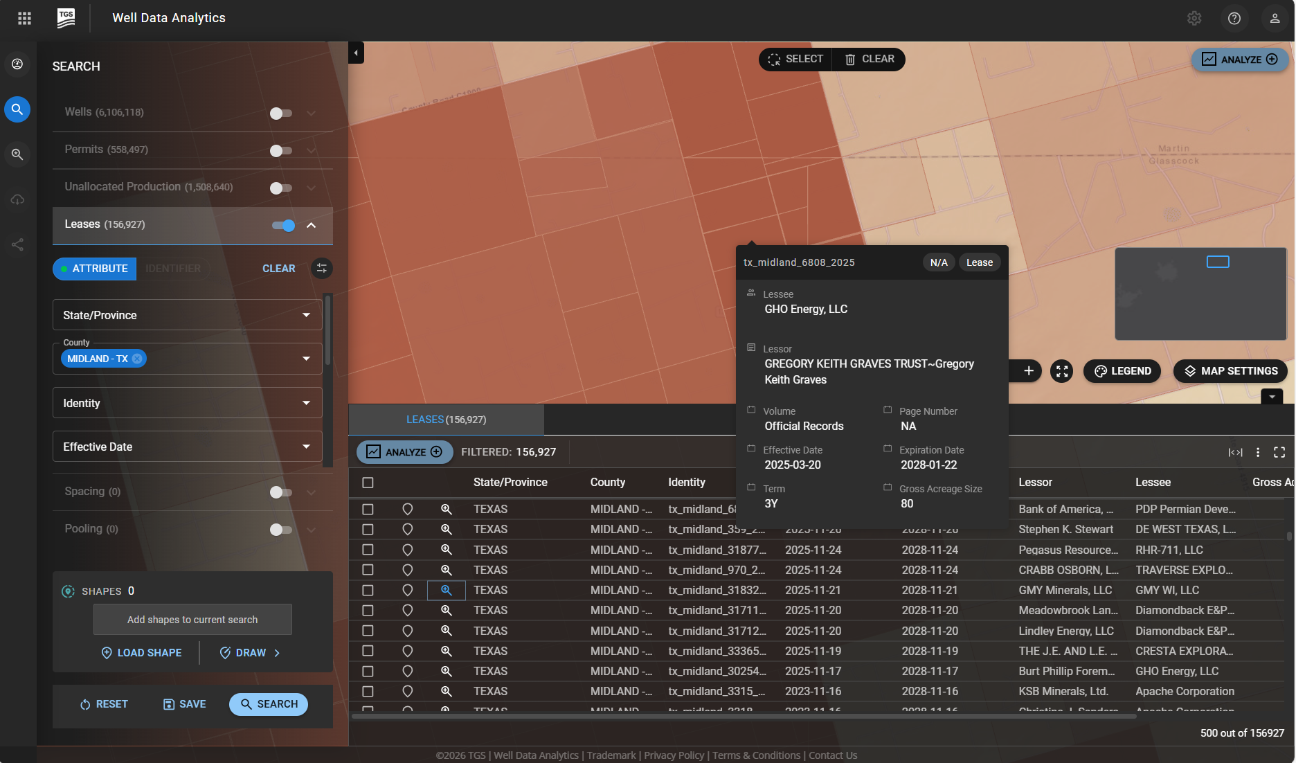
Task: Remove the MIDLAND - TX county chip
Action: tap(136, 358)
